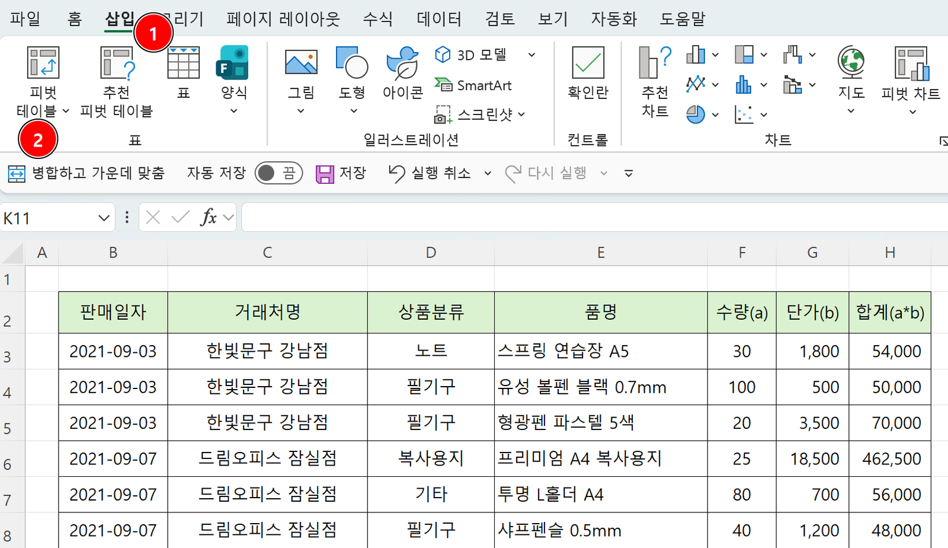Click the 아이콘 (Icons) button

[403, 73]
